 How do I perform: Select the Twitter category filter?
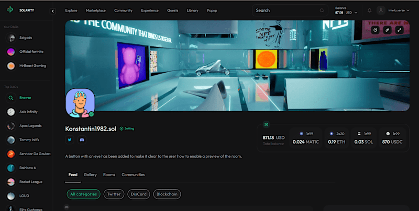tap(114, 194)
